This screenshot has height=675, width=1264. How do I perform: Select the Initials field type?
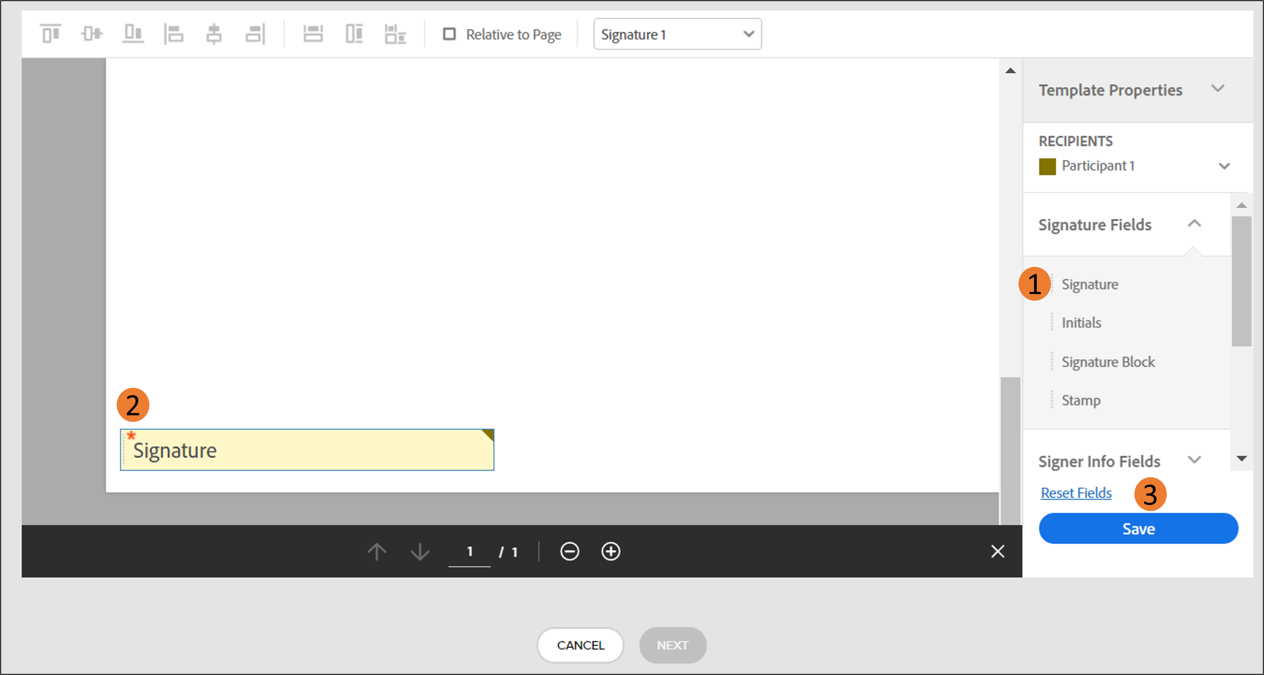(1081, 323)
